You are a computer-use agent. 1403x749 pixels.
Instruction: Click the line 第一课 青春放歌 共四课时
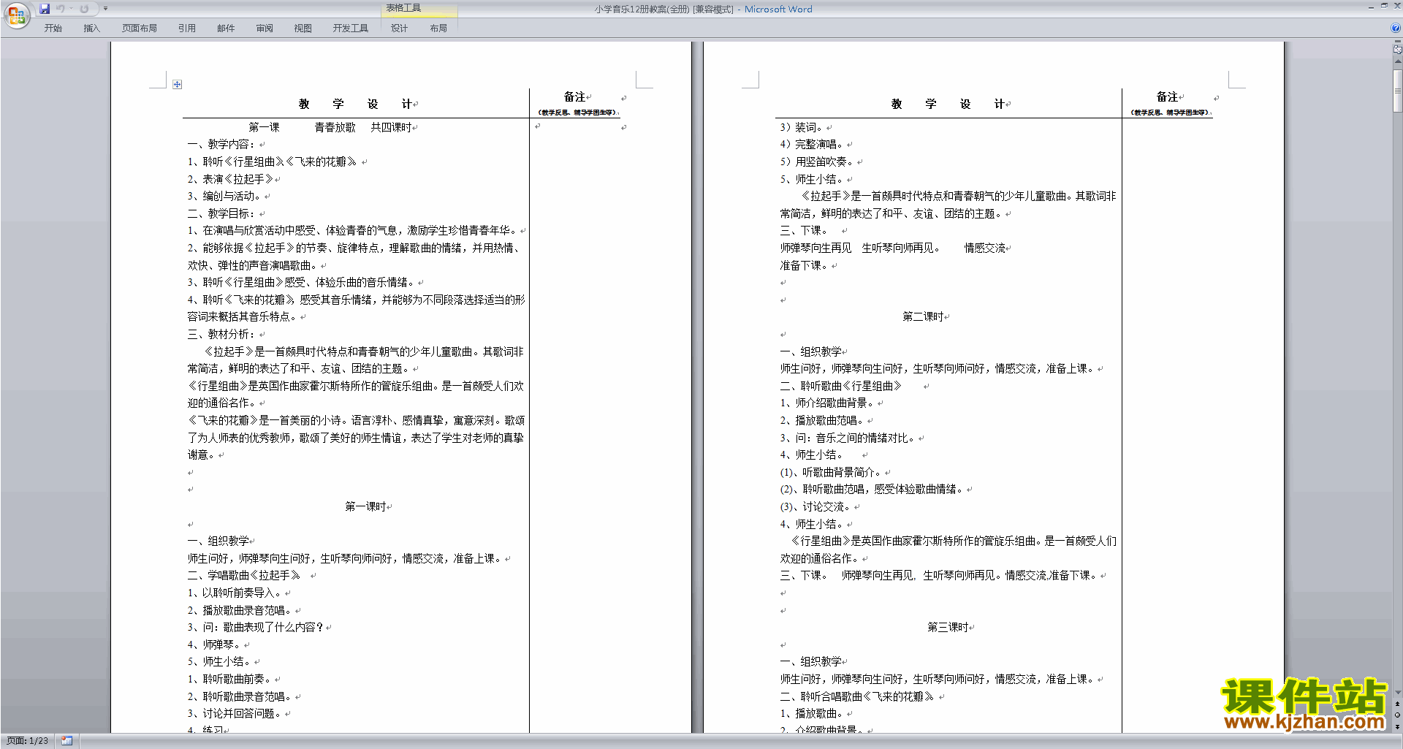click(x=330, y=127)
